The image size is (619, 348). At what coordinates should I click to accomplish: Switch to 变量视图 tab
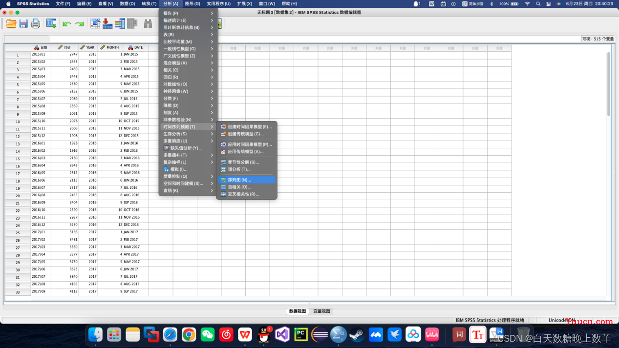321,311
